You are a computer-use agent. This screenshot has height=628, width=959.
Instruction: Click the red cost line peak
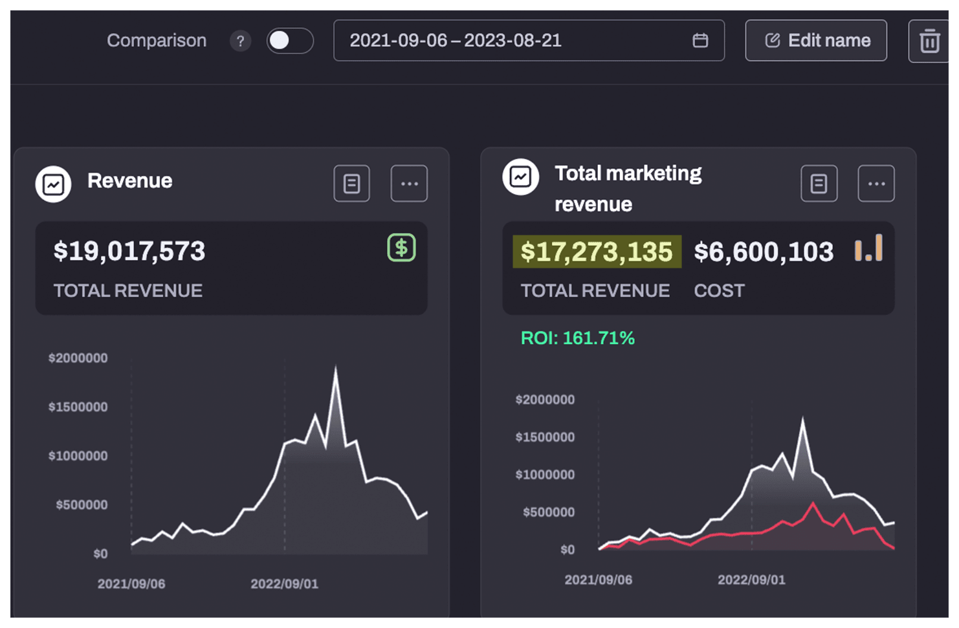coord(813,503)
